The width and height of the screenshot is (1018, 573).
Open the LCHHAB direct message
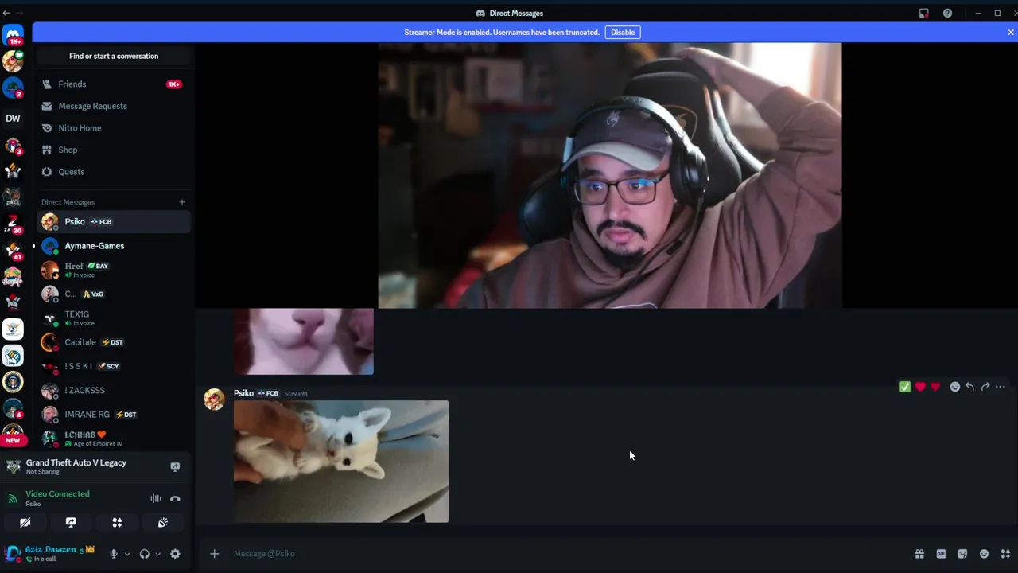click(x=114, y=439)
